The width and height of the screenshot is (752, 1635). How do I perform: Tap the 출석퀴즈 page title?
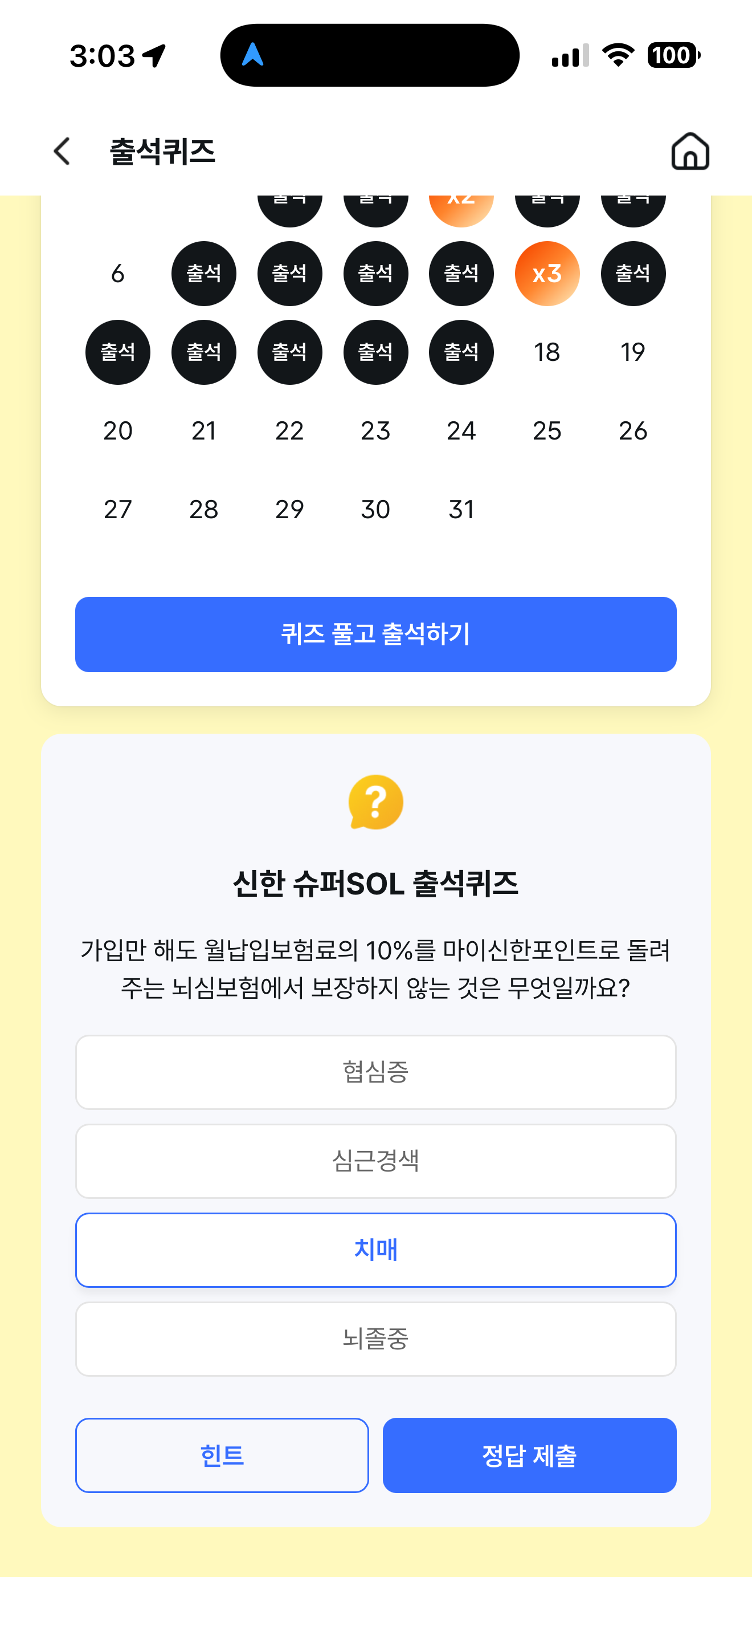point(163,152)
